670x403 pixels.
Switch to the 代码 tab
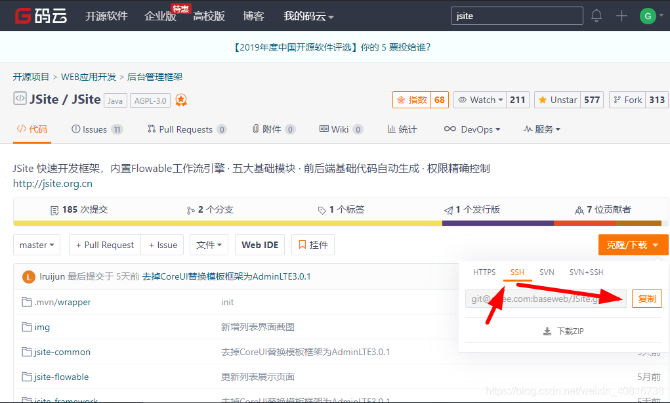[x=32, y=129]
